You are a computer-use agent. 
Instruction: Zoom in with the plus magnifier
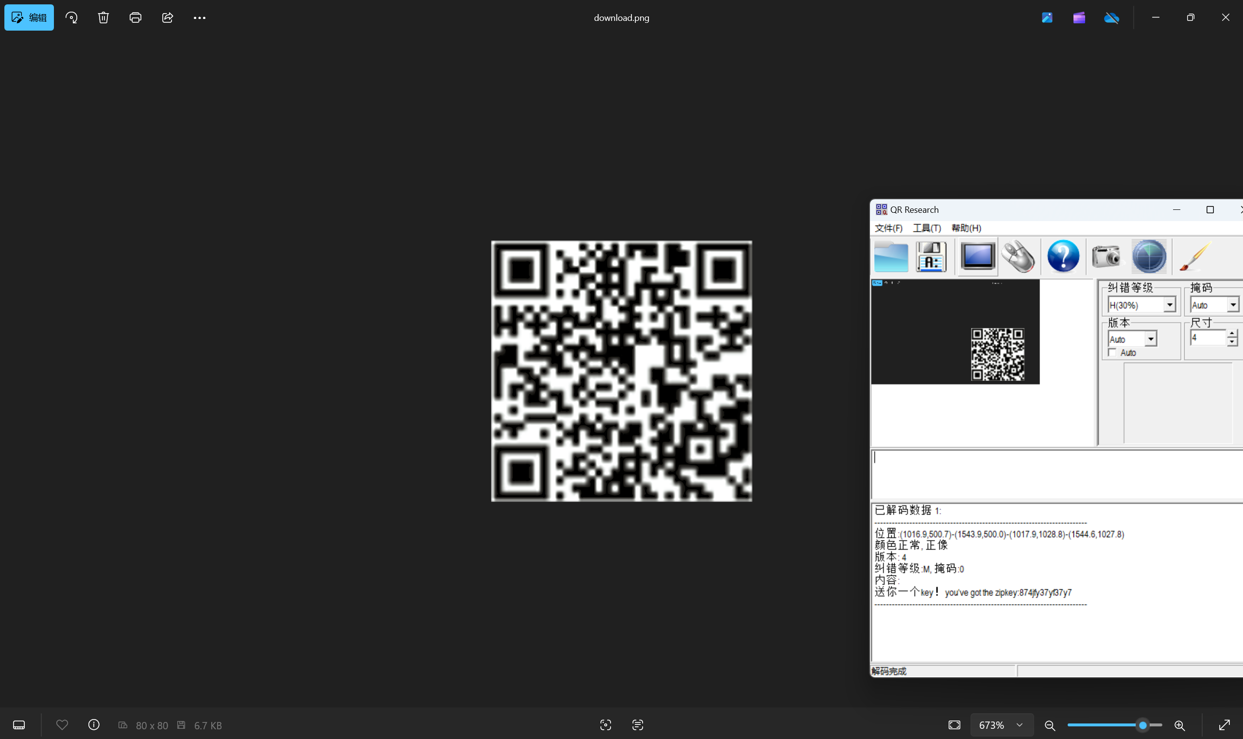pos(1179,725)
